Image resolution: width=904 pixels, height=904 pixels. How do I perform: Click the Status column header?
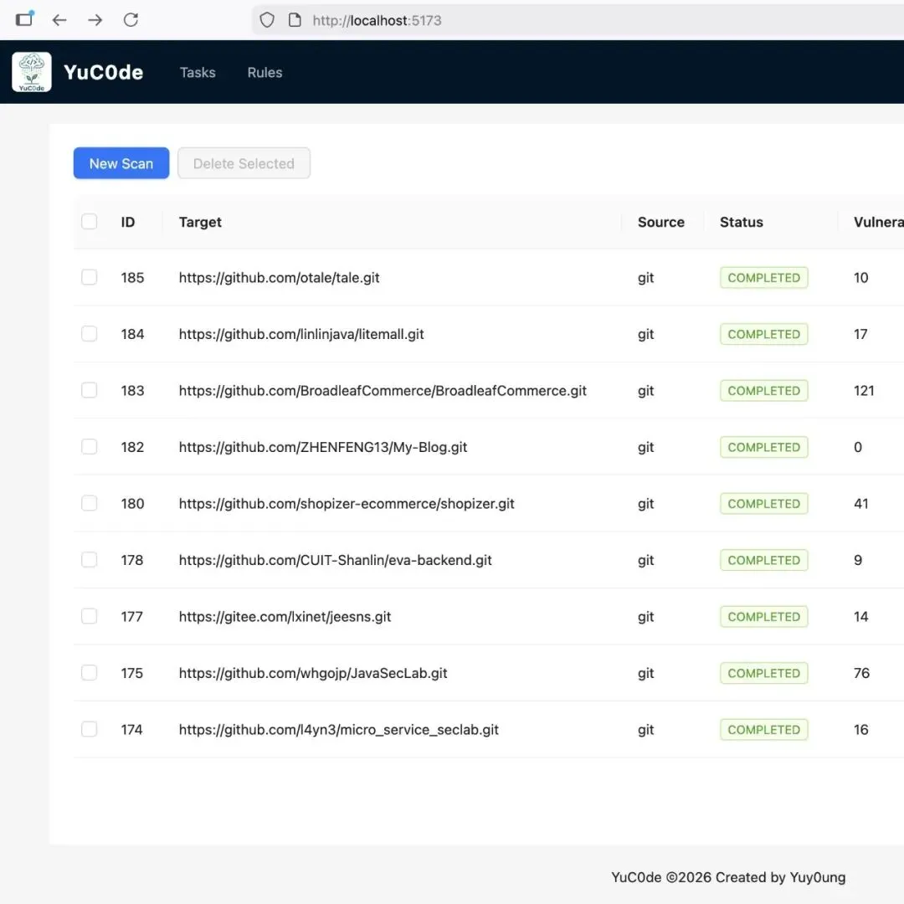point(742,222)
